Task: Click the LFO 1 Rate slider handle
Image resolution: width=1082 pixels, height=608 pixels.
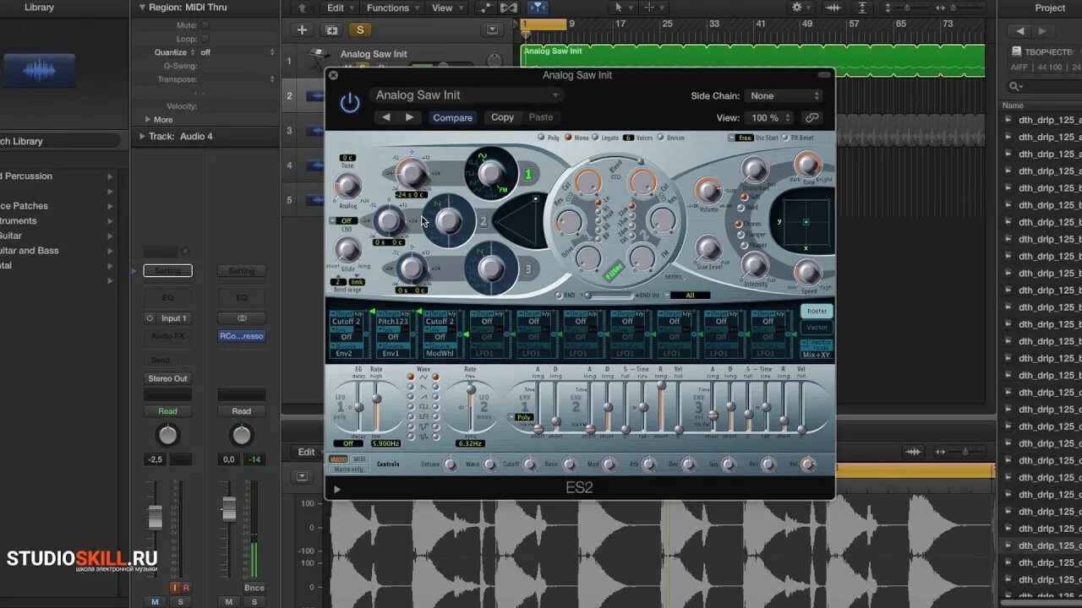Action: 375,400
